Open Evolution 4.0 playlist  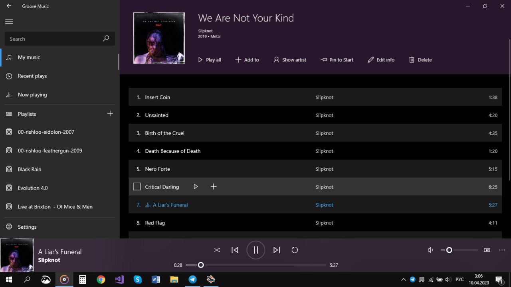(60, 188)
